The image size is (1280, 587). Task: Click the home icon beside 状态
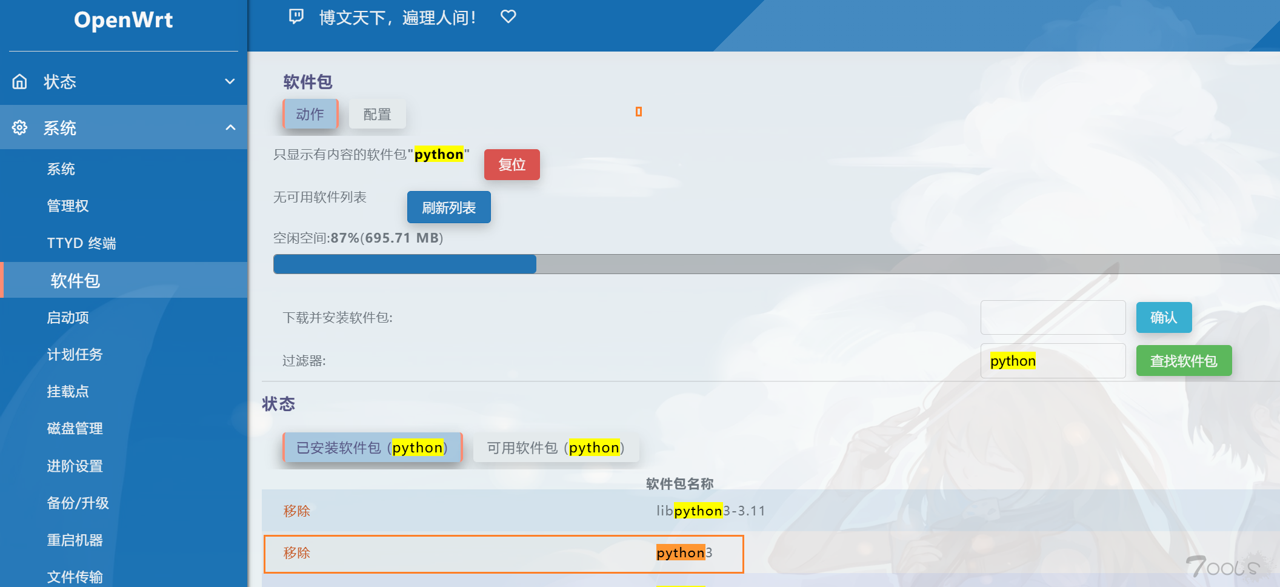click(19, 81)
